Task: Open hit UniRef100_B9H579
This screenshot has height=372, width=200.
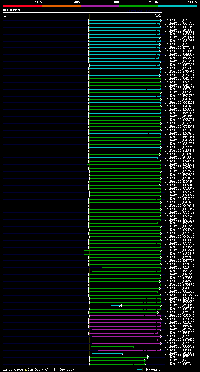Action: (x=179, y=165)
